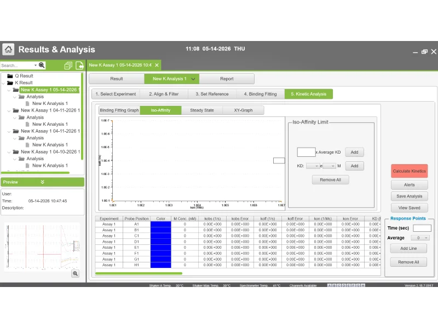Screen dimensions: 438x328
Task: Click Add next to the KD M field
Action: (354, 166)
